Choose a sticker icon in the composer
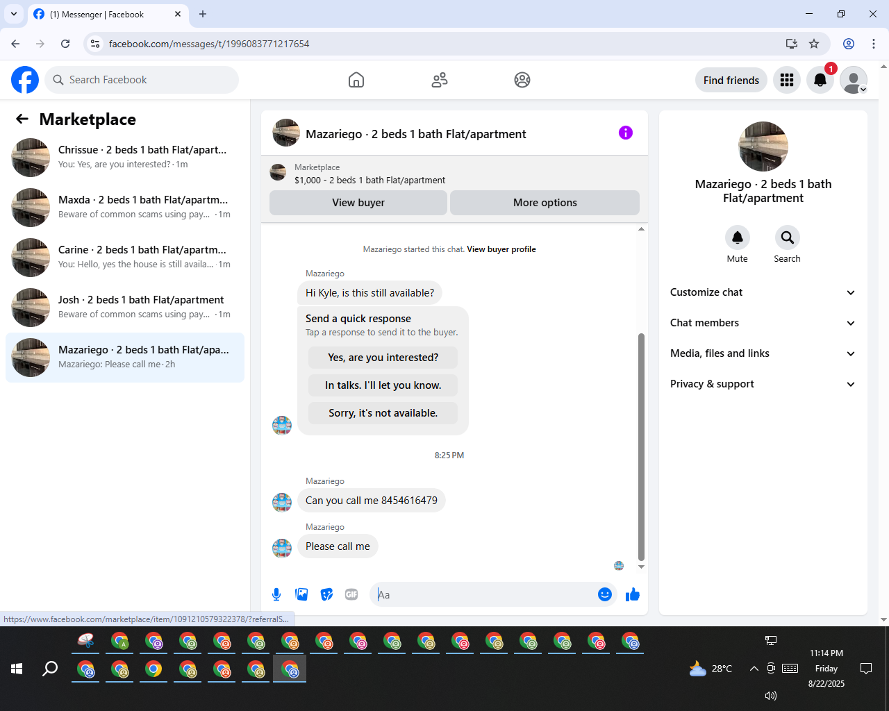The width and height of the screenshot is (889, 711). tap(326, 594)
